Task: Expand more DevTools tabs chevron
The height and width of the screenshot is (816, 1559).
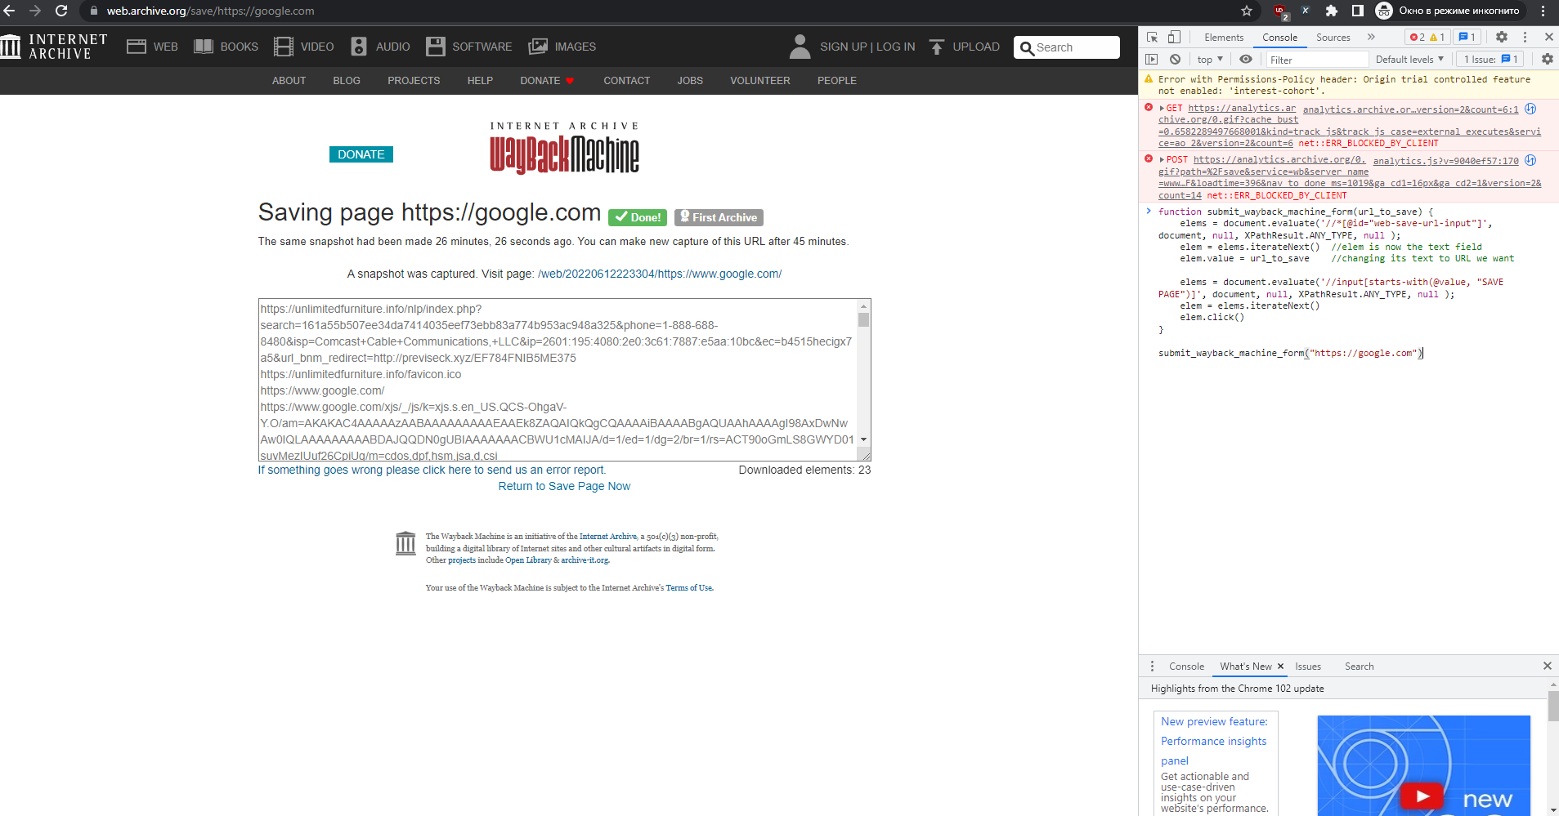Action: (x=1371, y=37)
